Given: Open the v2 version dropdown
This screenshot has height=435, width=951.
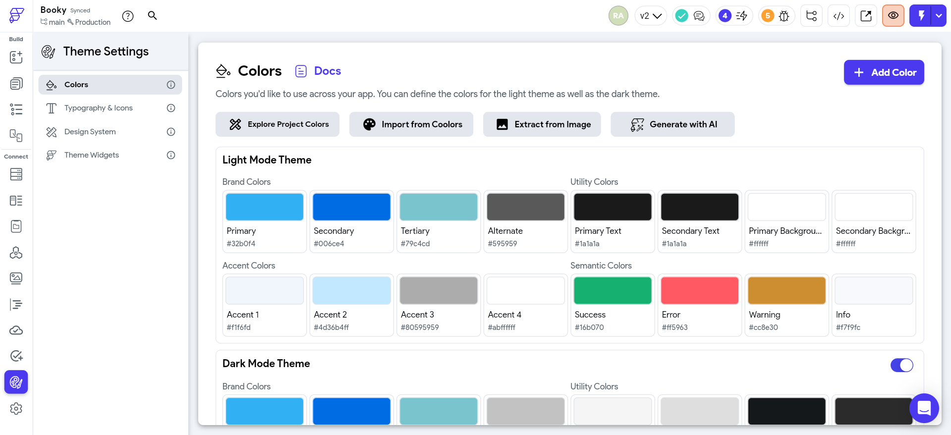Looking at the screenshot, I should click(x=651, y=16).
